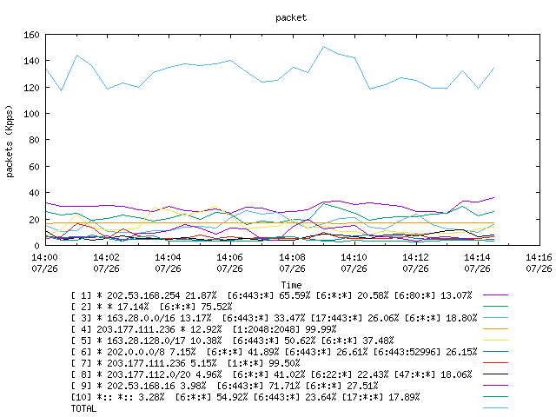Select legend entry [10] *:: *:: 3.28%
Screen dimensions: 556x417
pos(245,398)
